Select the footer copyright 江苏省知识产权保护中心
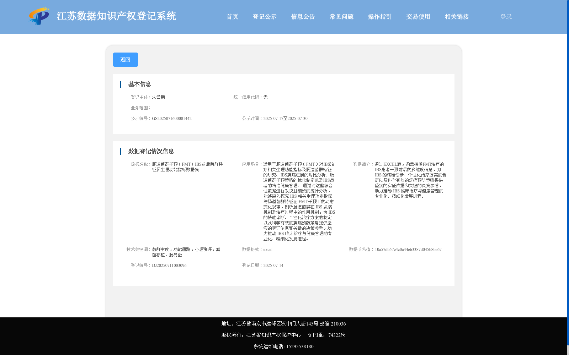Screen dimensions: 569x355 click(x=273, y=335)
